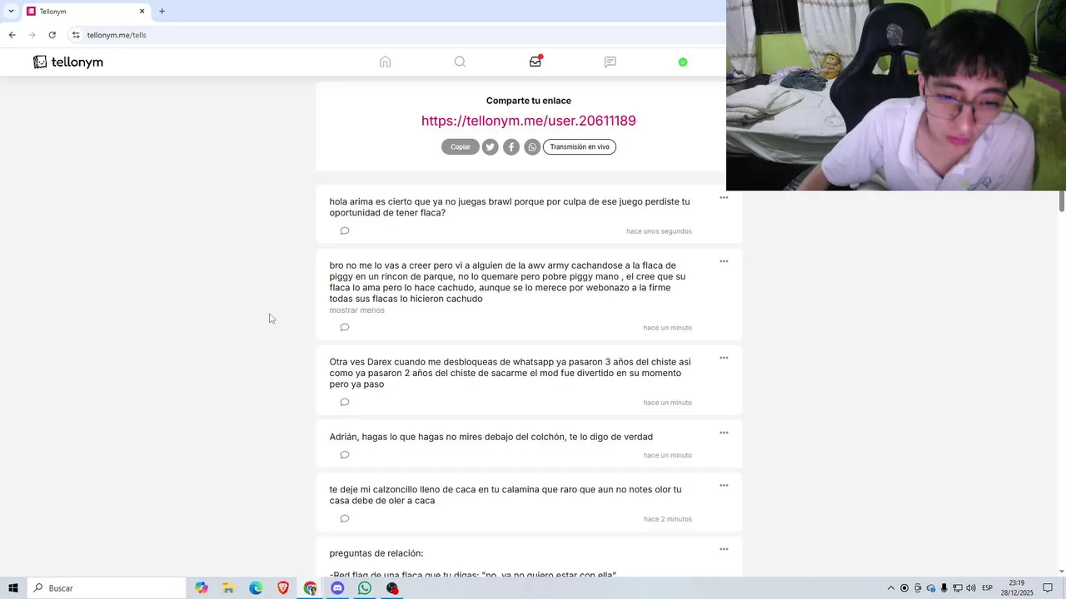Share the link via the Twitter icon

[x=491, y=147]
